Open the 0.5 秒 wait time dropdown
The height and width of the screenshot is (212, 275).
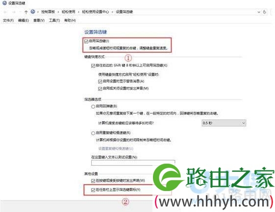[x=224, y=123]
